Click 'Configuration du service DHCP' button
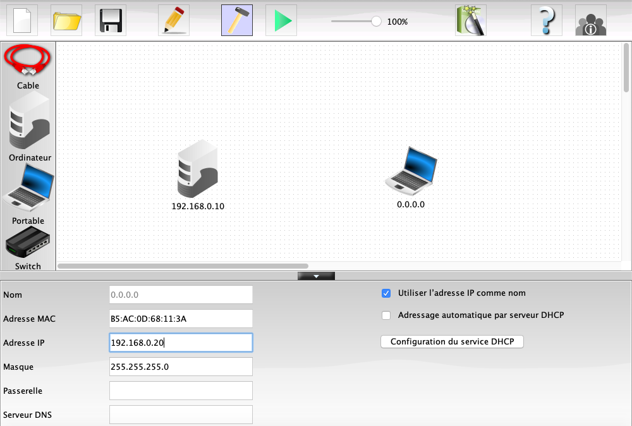The image size is (632, 426). pos(452,341)
